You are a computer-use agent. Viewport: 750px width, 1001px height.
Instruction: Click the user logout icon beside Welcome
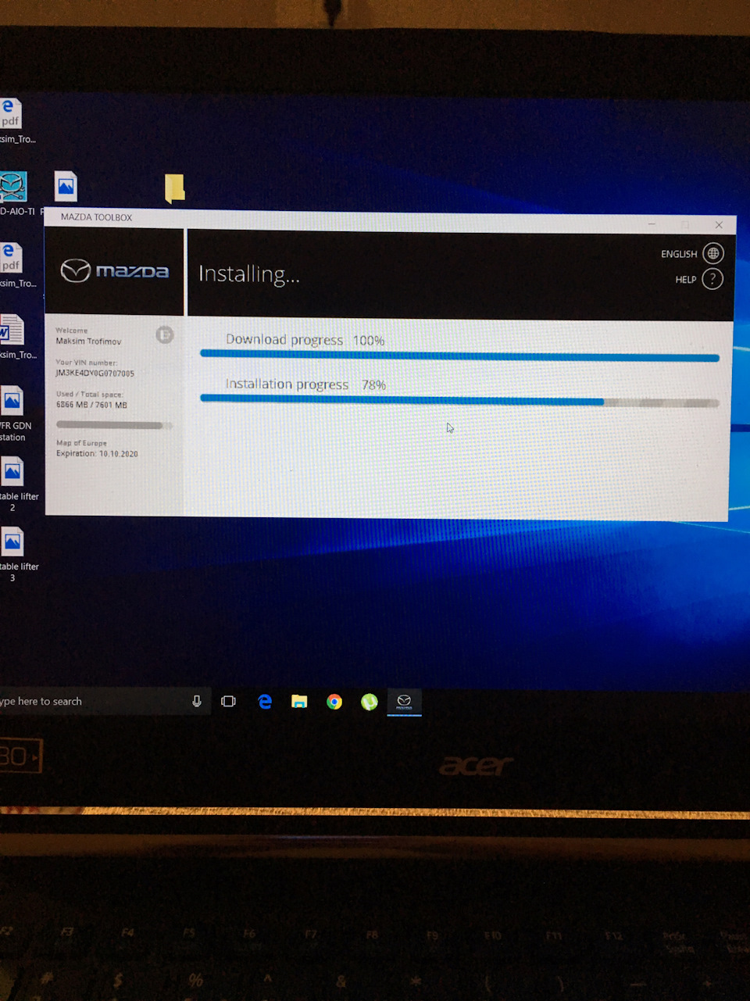[x=164, y=335]
